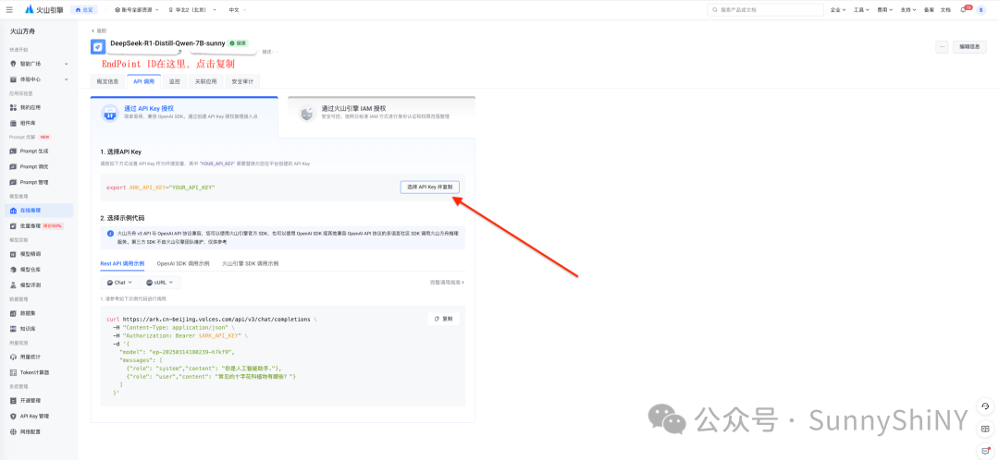Open the 企业 menu
The width and height of the screenshot is (999, 460).
(x=838, y=10)
